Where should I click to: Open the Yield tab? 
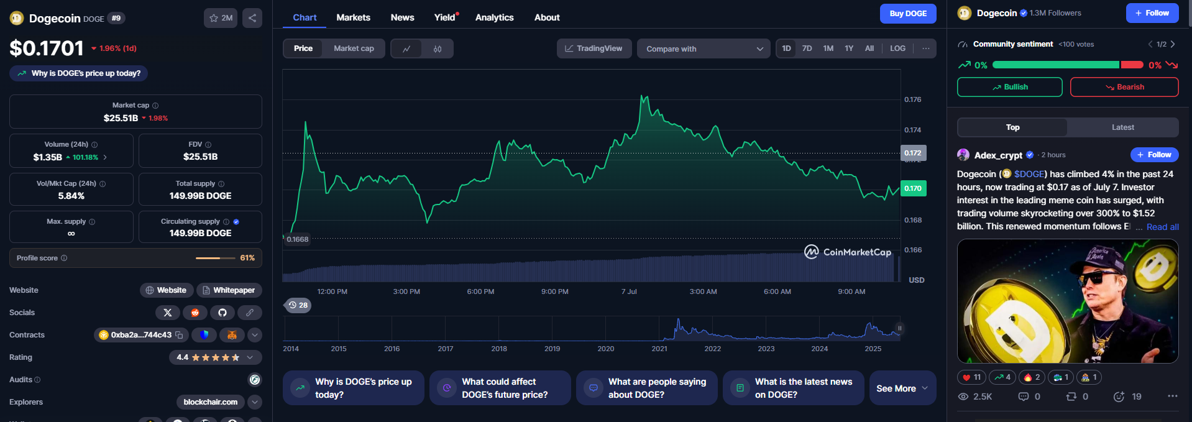point(445,17)
